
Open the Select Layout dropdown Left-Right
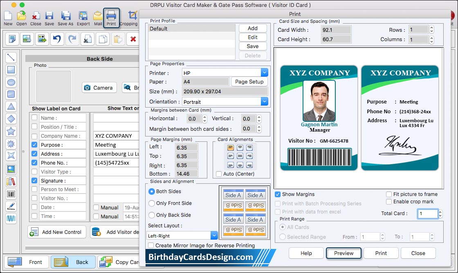tap(214, 236)
